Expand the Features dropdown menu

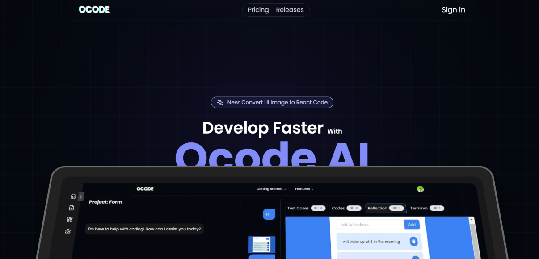[303, 189]
